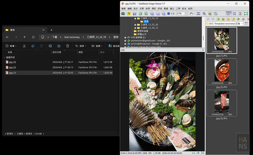The width and height of the screenshot is (253, 155).
Task: Click the 新增 button in Explorer
Action: click(x=11, y=46)
